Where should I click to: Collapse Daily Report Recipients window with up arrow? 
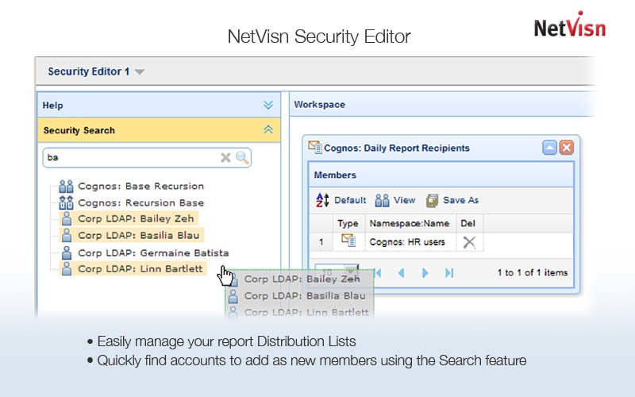point(549,148)
